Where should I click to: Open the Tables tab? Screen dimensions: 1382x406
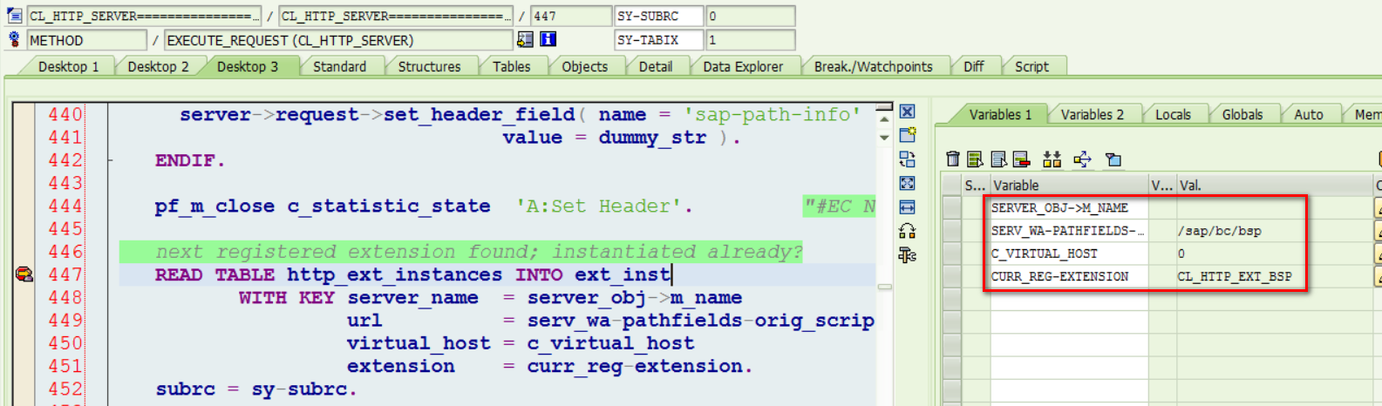point(511,66)
